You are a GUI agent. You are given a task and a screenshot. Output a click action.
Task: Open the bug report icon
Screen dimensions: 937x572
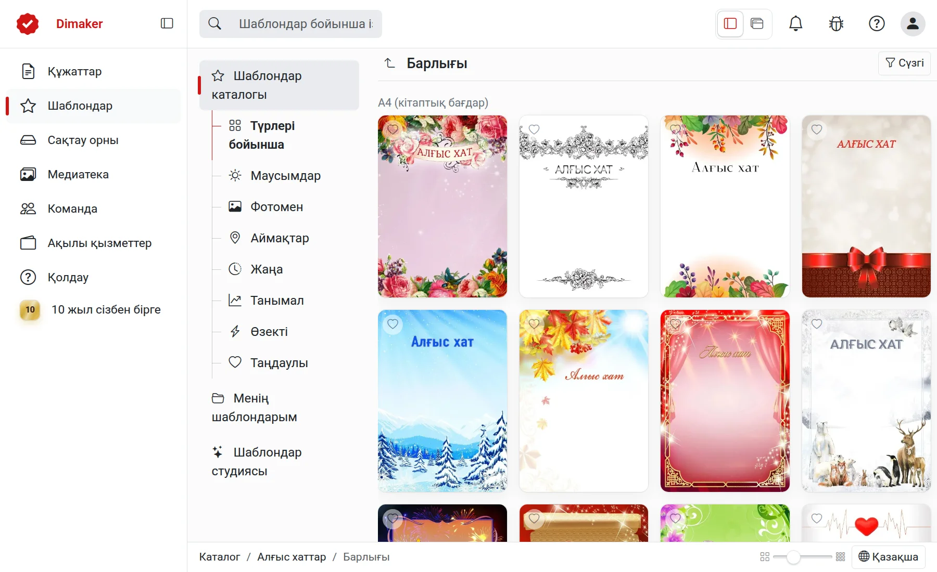836,23
